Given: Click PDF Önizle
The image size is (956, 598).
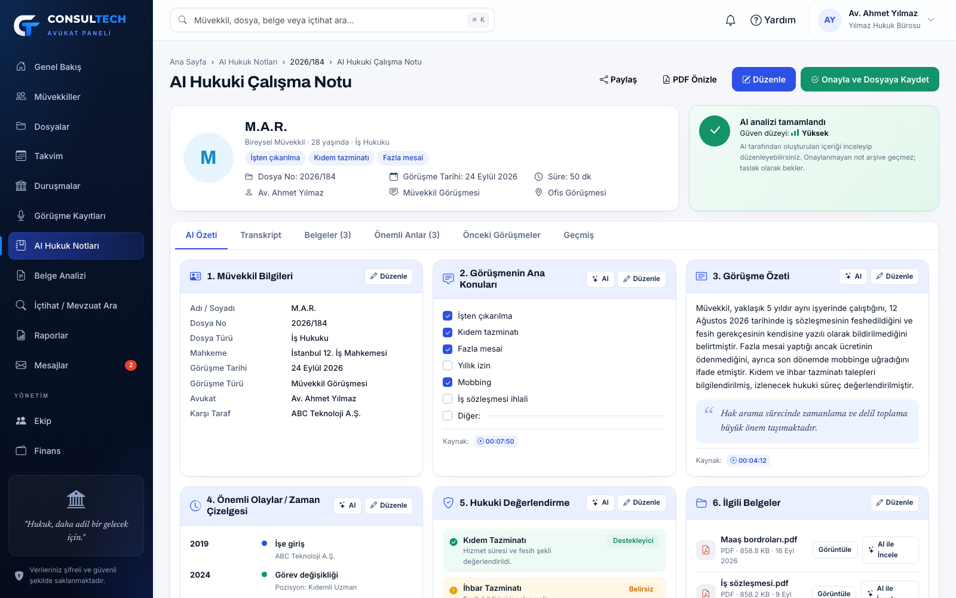Looking at the screenshot, I should click(x=689, y=80).
